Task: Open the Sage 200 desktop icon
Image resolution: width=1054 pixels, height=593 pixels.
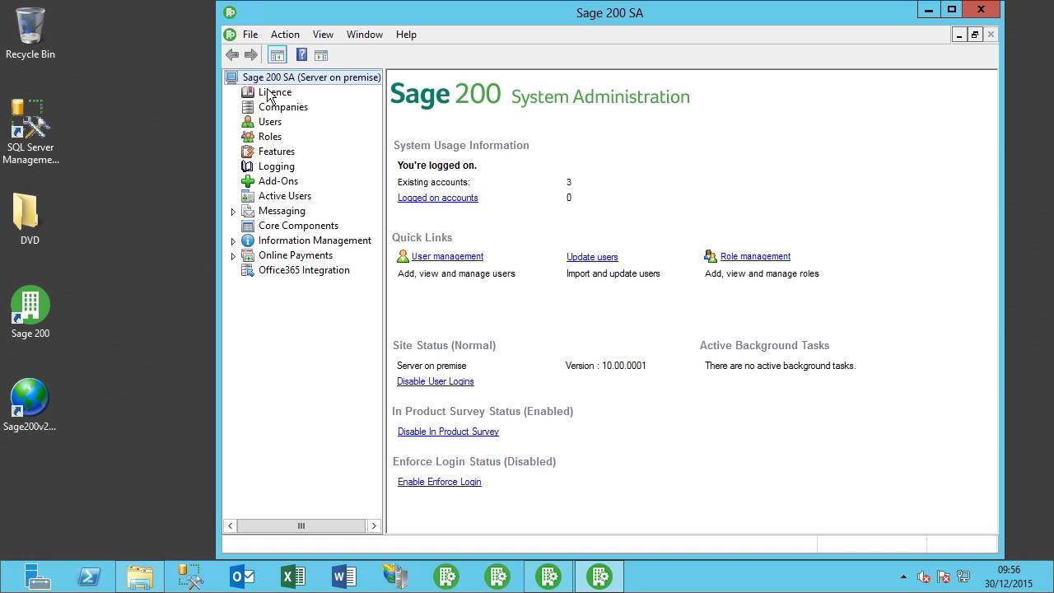Action: [30, 309]
